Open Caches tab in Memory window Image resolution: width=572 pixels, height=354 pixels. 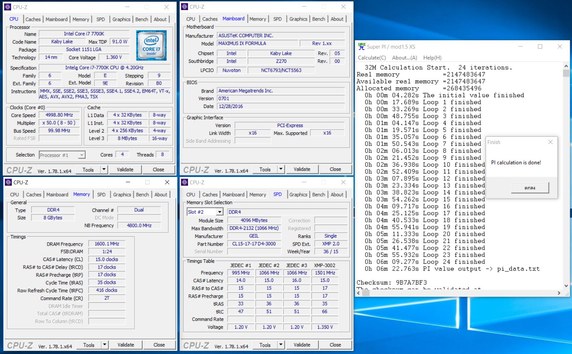(34, 195)
